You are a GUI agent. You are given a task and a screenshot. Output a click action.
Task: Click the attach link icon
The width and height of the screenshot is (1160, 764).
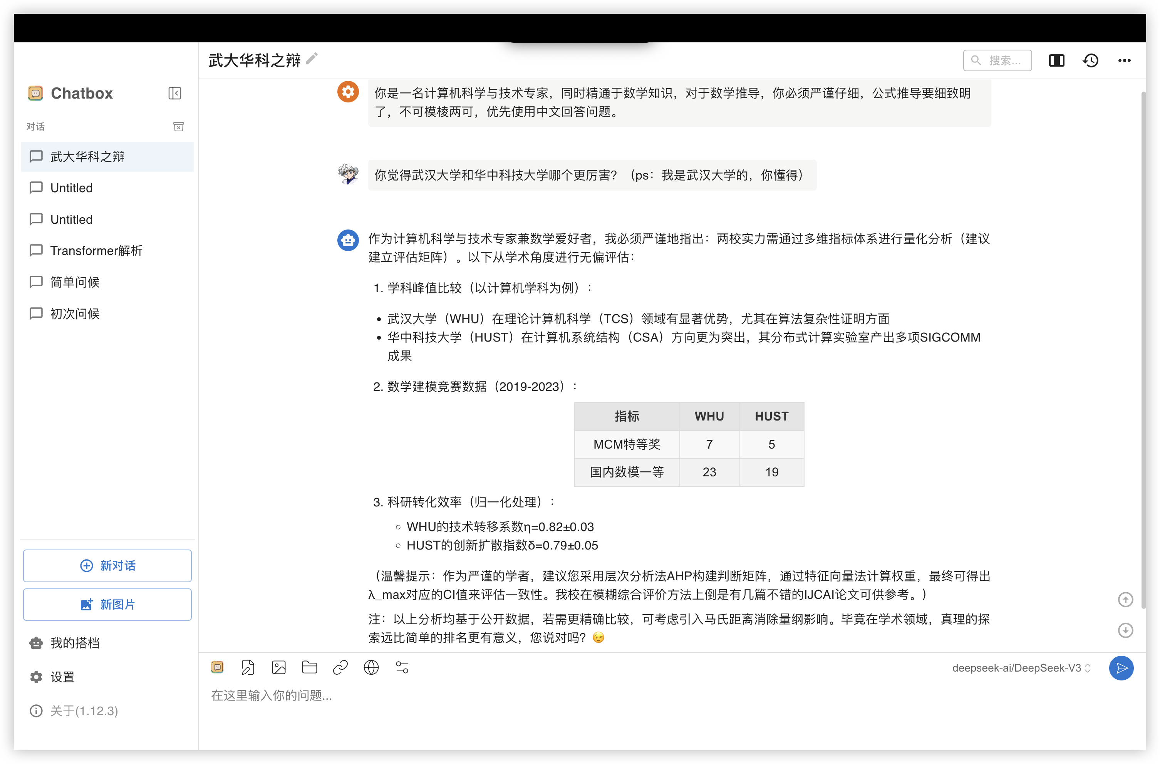tap(340, 667)
